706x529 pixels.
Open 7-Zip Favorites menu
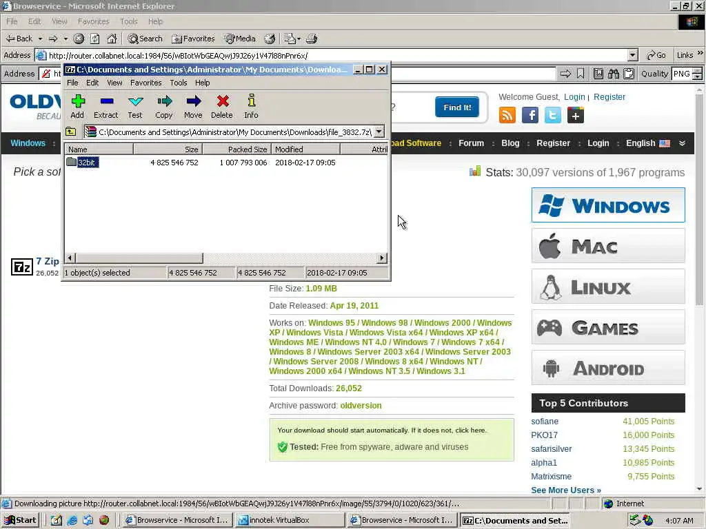click(146, 83)
